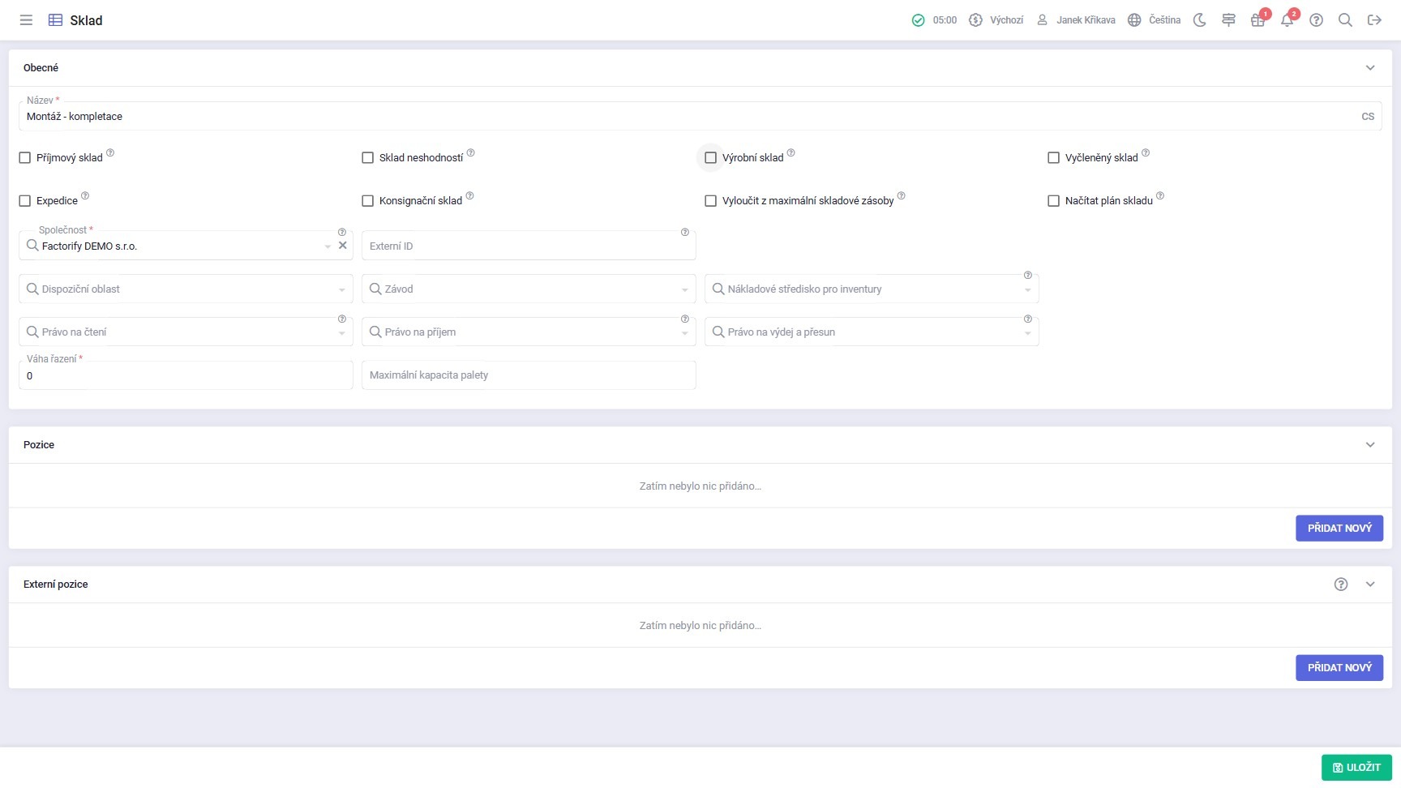Collapse the Pozice section
The width and height of the screenshot is (1401, 788).
click(1370, 445)
